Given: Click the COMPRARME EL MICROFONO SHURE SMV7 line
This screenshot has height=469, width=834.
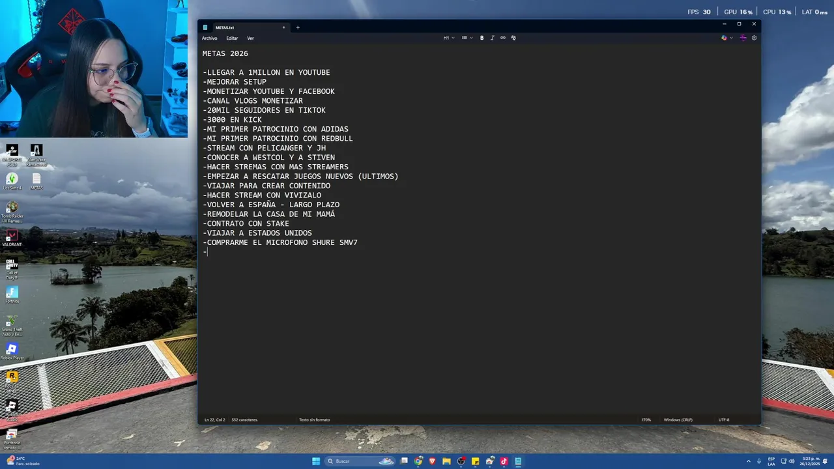Looking at the screenshot, I should click(280, 242).
